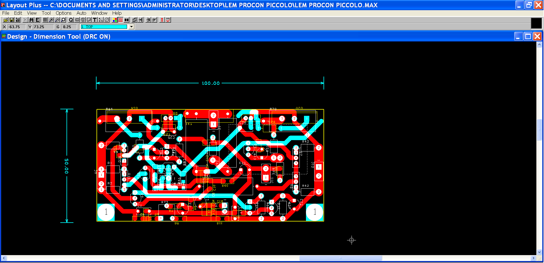This screenshot has height=263, width=544.
Task: Select the Find binoculars tool
Action: click(31, 20)
